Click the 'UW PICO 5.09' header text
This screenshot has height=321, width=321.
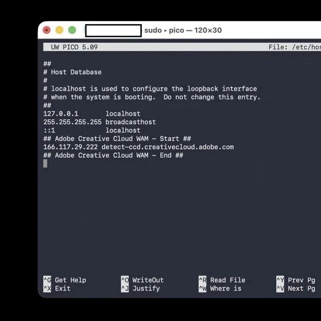pyautogui.click(x=74, y=47)
